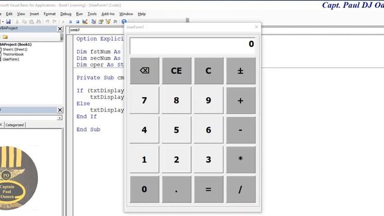
Task: Click the minus operator button
Action: [x=241, y=130]
